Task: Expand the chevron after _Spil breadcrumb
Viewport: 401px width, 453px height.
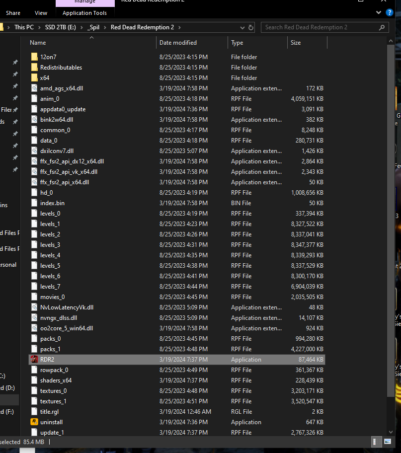Action: pos(105,27)
